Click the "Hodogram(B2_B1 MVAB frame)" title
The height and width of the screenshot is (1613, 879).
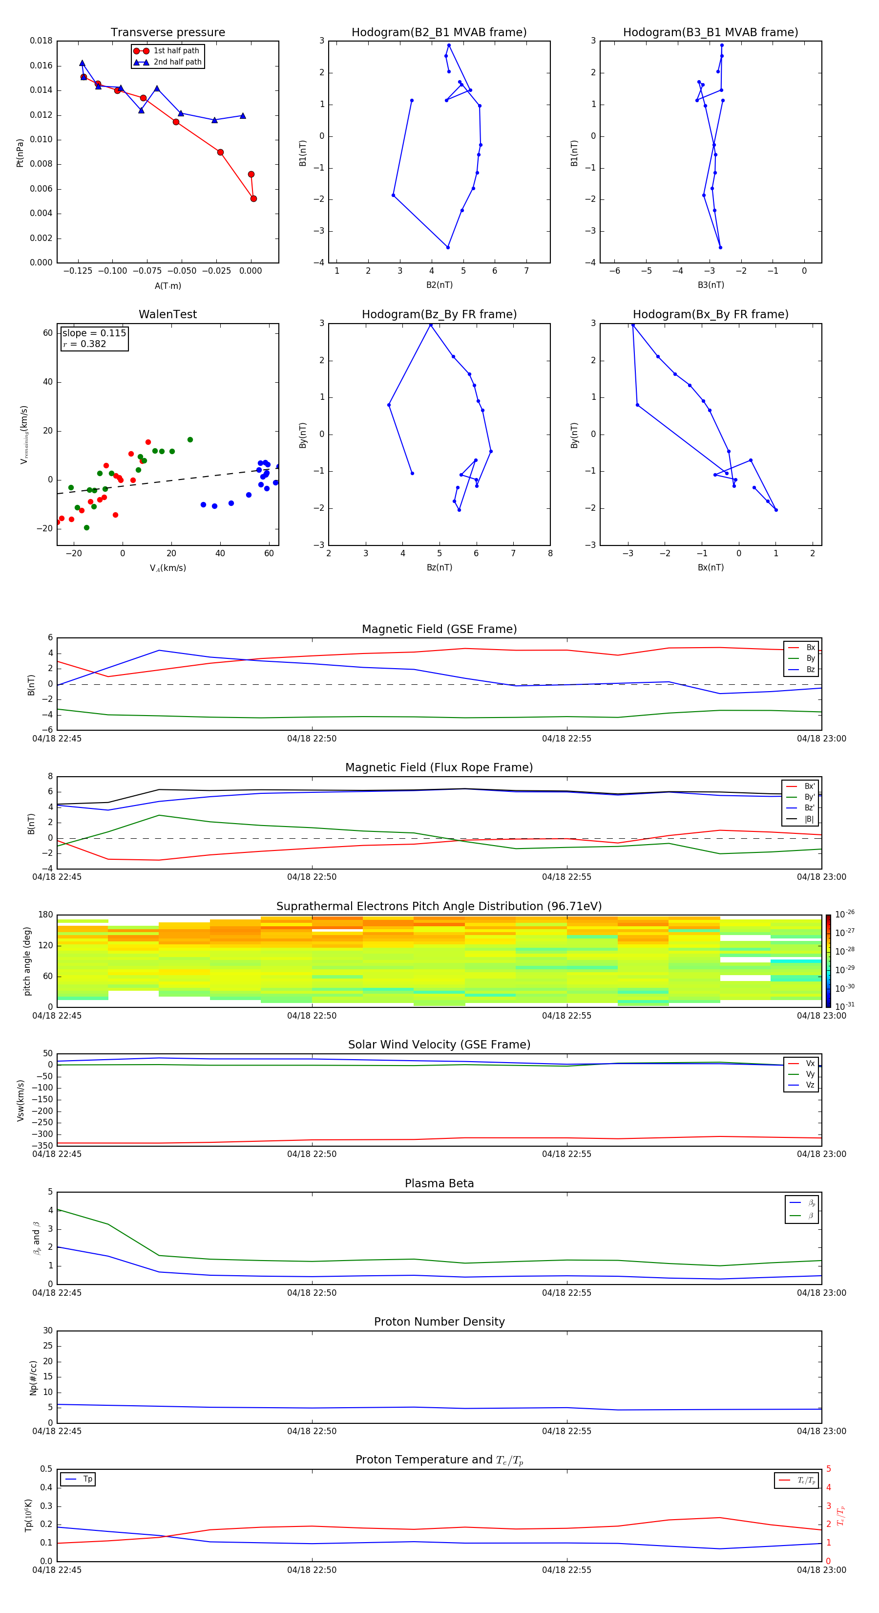(x=439, y=33)
